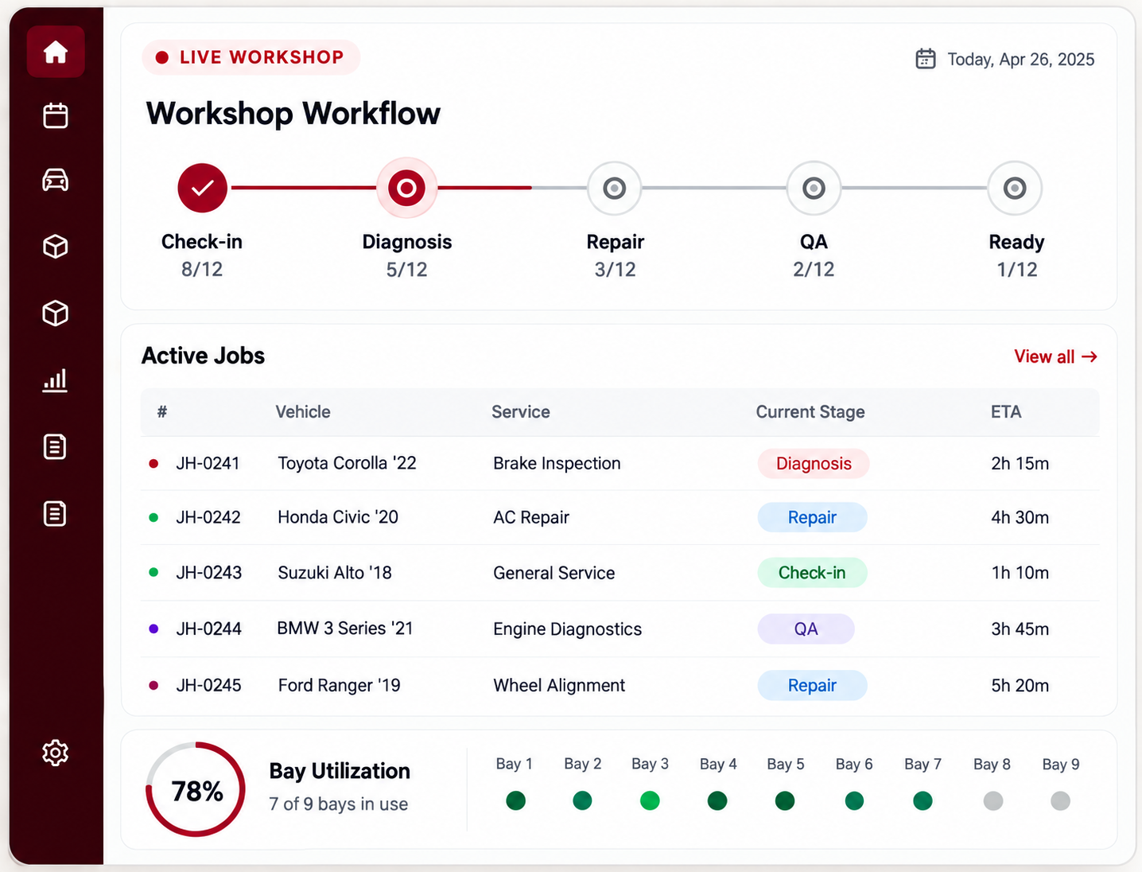Click the 4h 30m ETA value

(x=1020, y=517)
